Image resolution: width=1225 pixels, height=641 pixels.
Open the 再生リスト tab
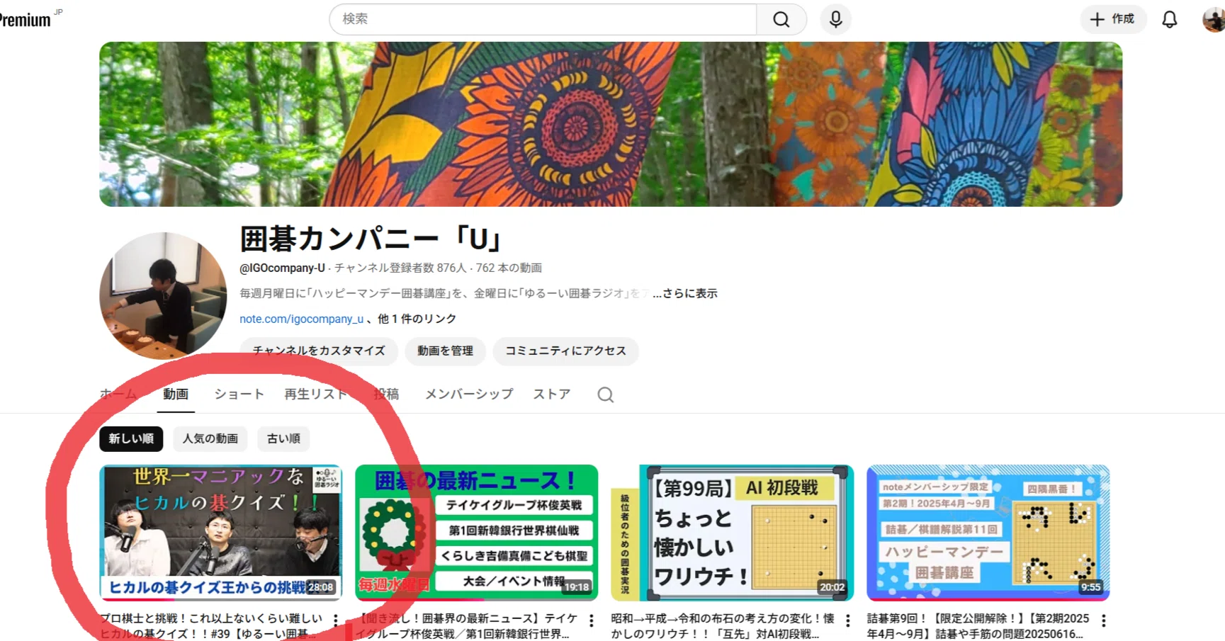[x=316, y=394]
